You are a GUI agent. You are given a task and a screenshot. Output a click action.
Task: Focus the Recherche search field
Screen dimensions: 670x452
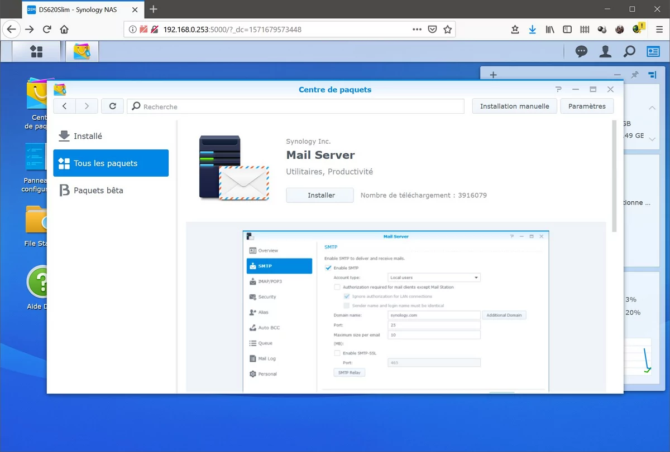tap(296, 106)
